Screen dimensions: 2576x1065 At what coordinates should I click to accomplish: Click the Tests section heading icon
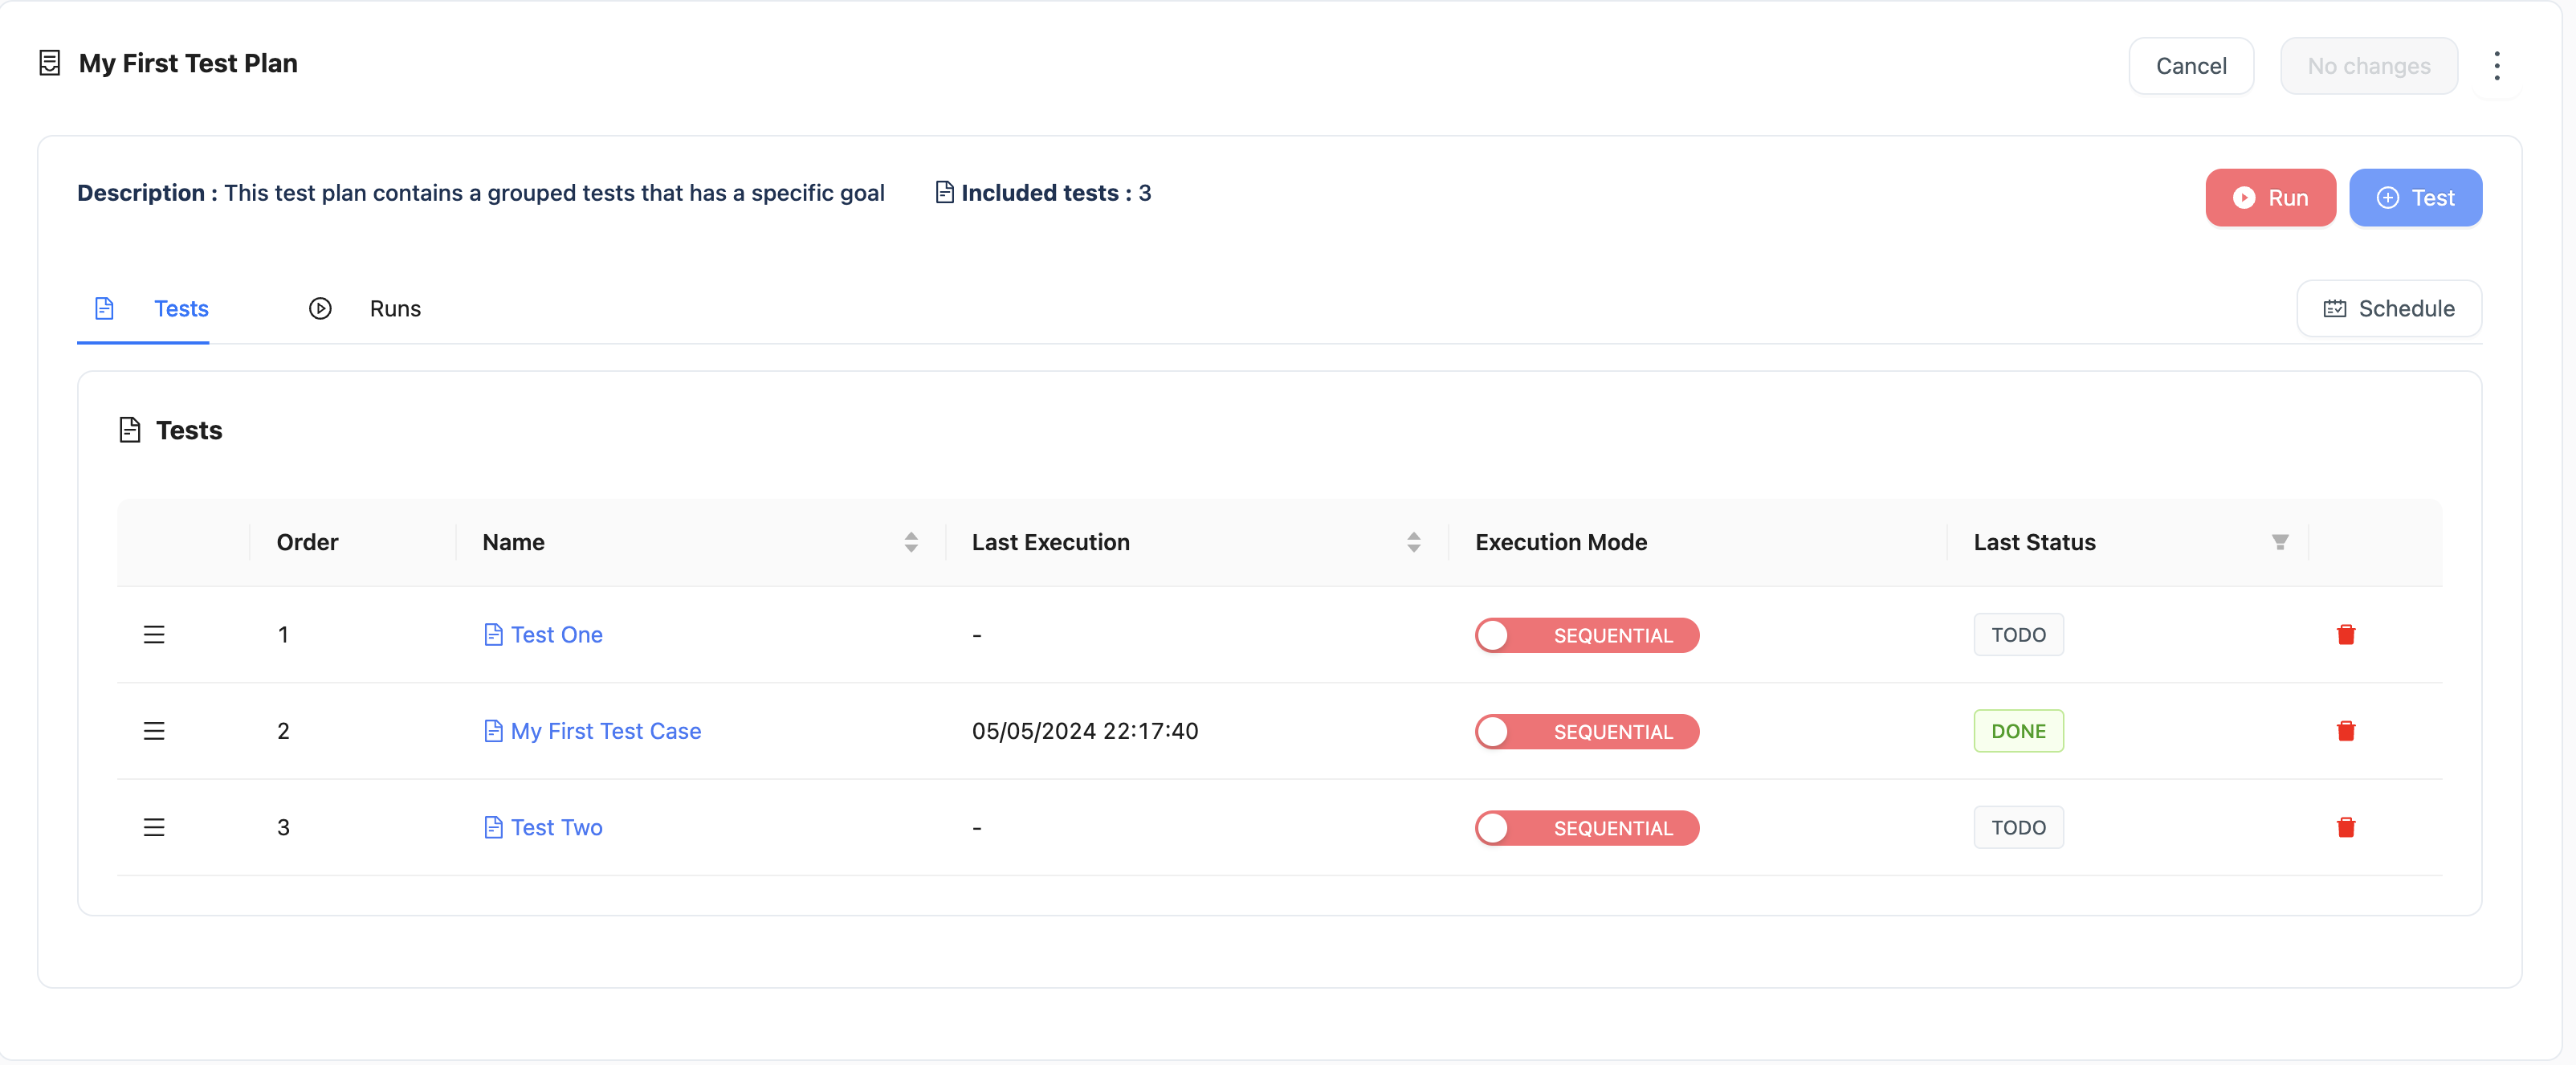130,430
